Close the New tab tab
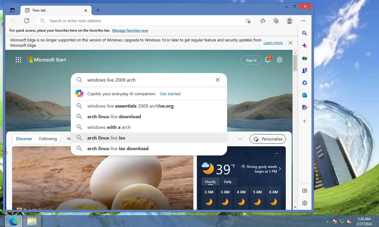Viewport: 379px width, 227px height. [86, 10]
